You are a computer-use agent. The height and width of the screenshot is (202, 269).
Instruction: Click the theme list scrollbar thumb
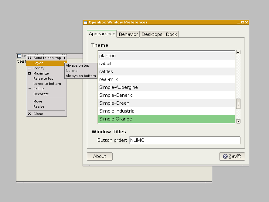click(238, 104)
